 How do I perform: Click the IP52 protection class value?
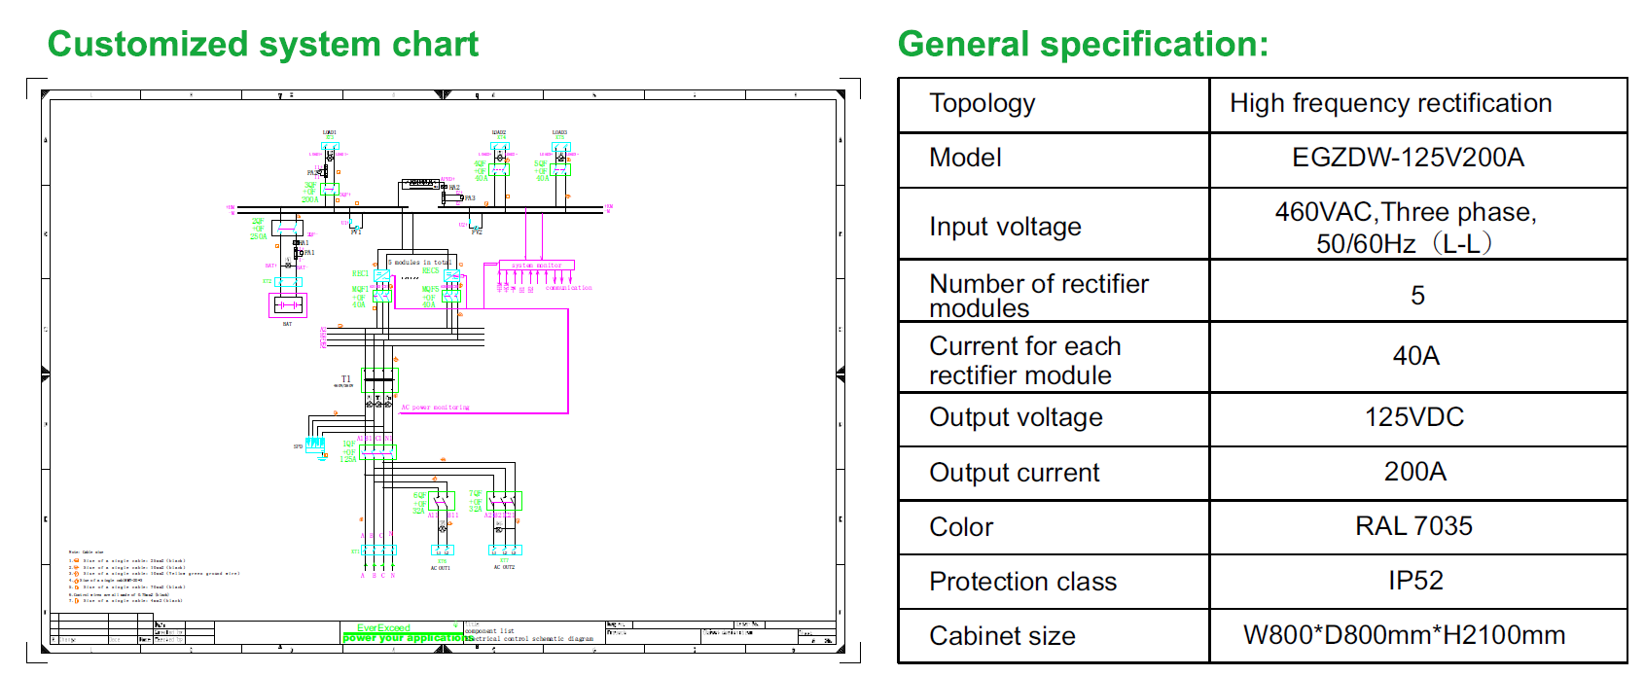[x=1414, y=581]
